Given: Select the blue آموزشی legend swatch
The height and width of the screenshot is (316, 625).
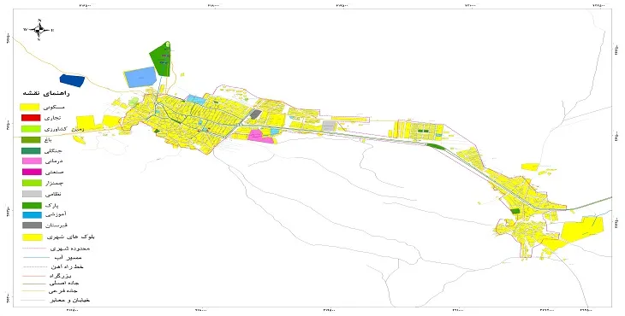Looking at the screenshot, I should (32, 215).
